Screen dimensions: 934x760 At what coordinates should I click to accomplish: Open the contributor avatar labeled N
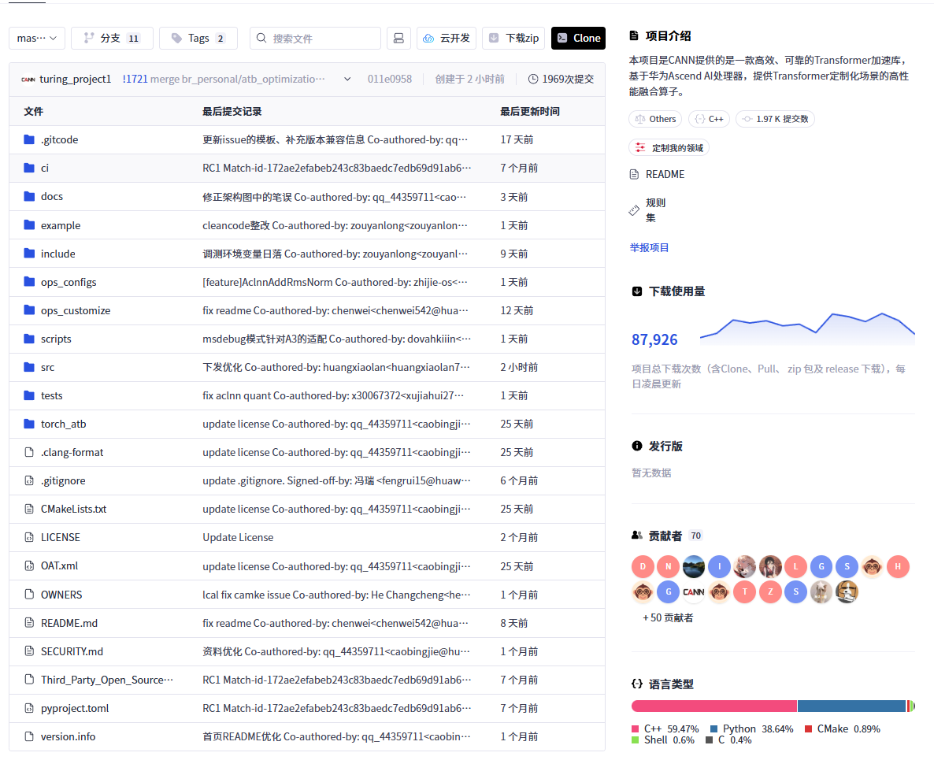tap(669, 566)
